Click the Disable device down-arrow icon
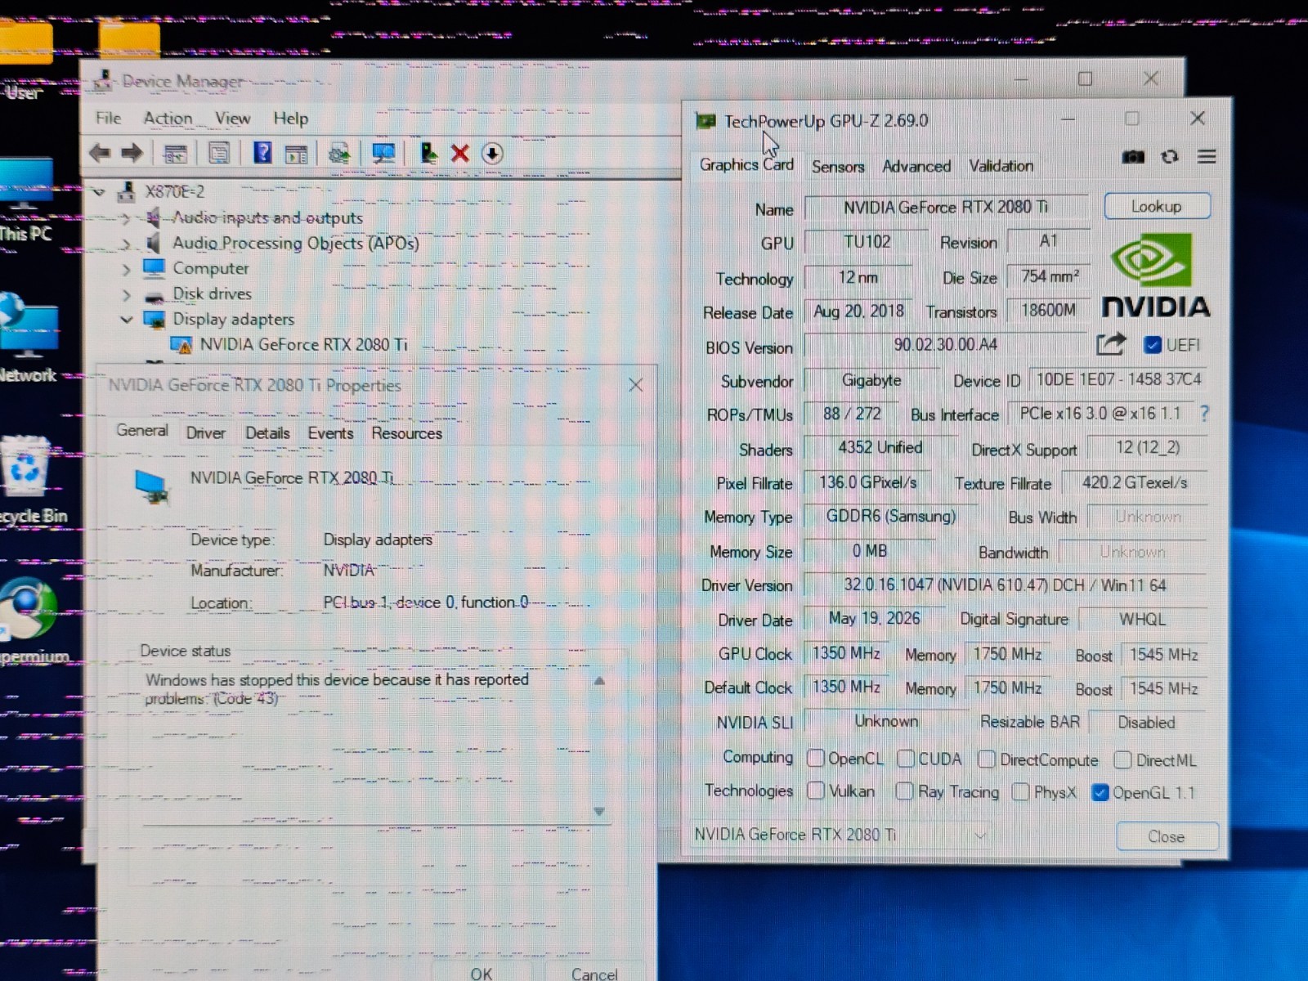 pyautogui.click(x=492, y=154)
